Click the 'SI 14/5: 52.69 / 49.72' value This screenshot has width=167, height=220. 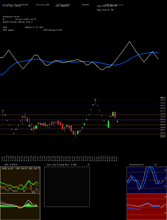click(x=26, y=19)
